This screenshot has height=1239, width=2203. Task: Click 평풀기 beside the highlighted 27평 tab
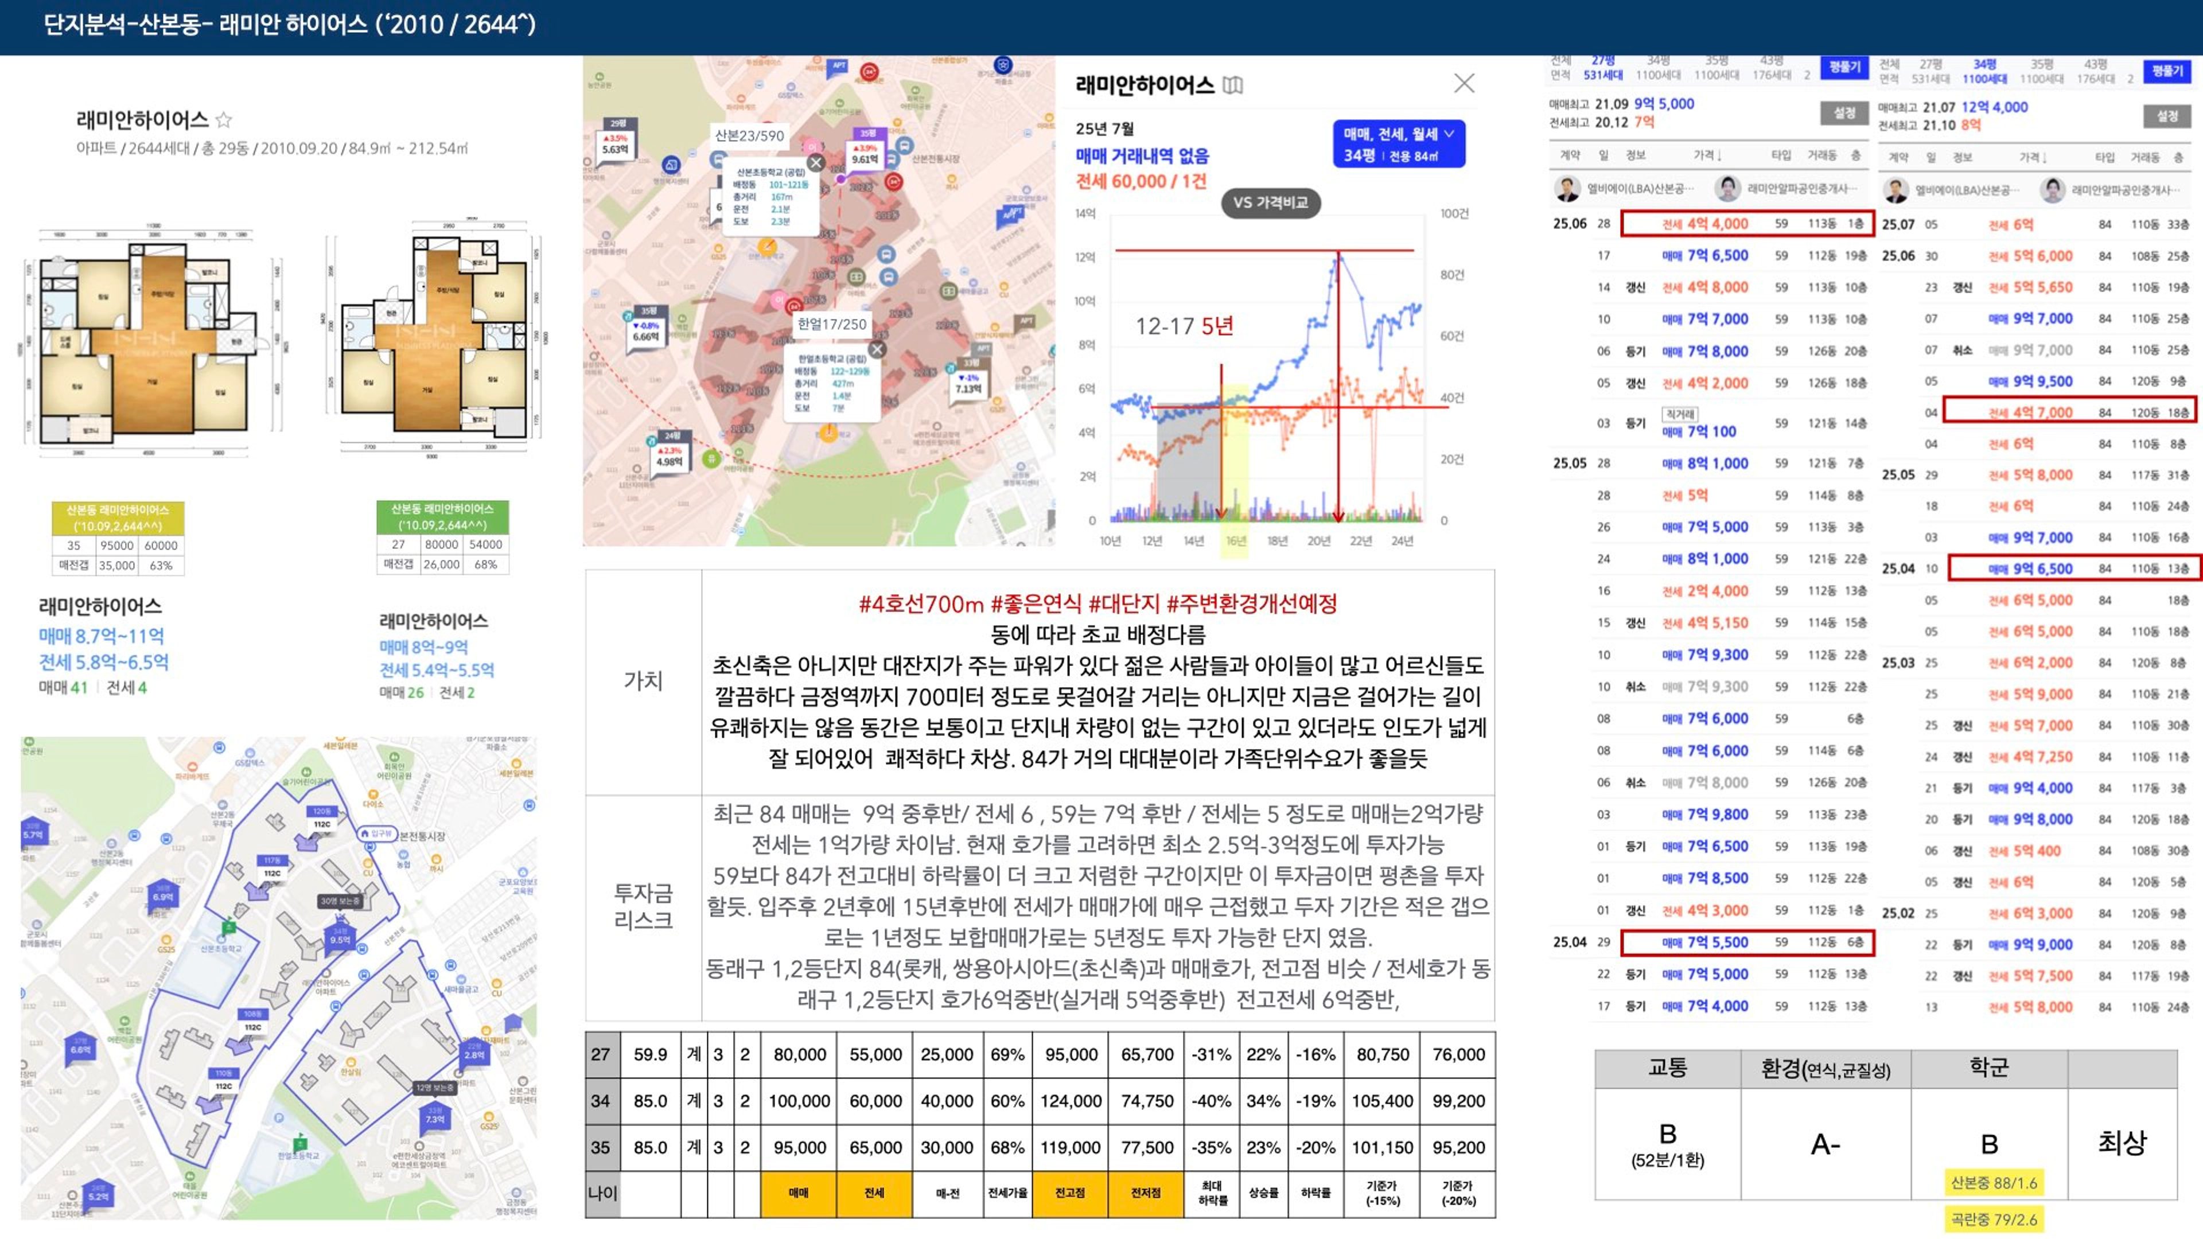tap(1844, 67)
